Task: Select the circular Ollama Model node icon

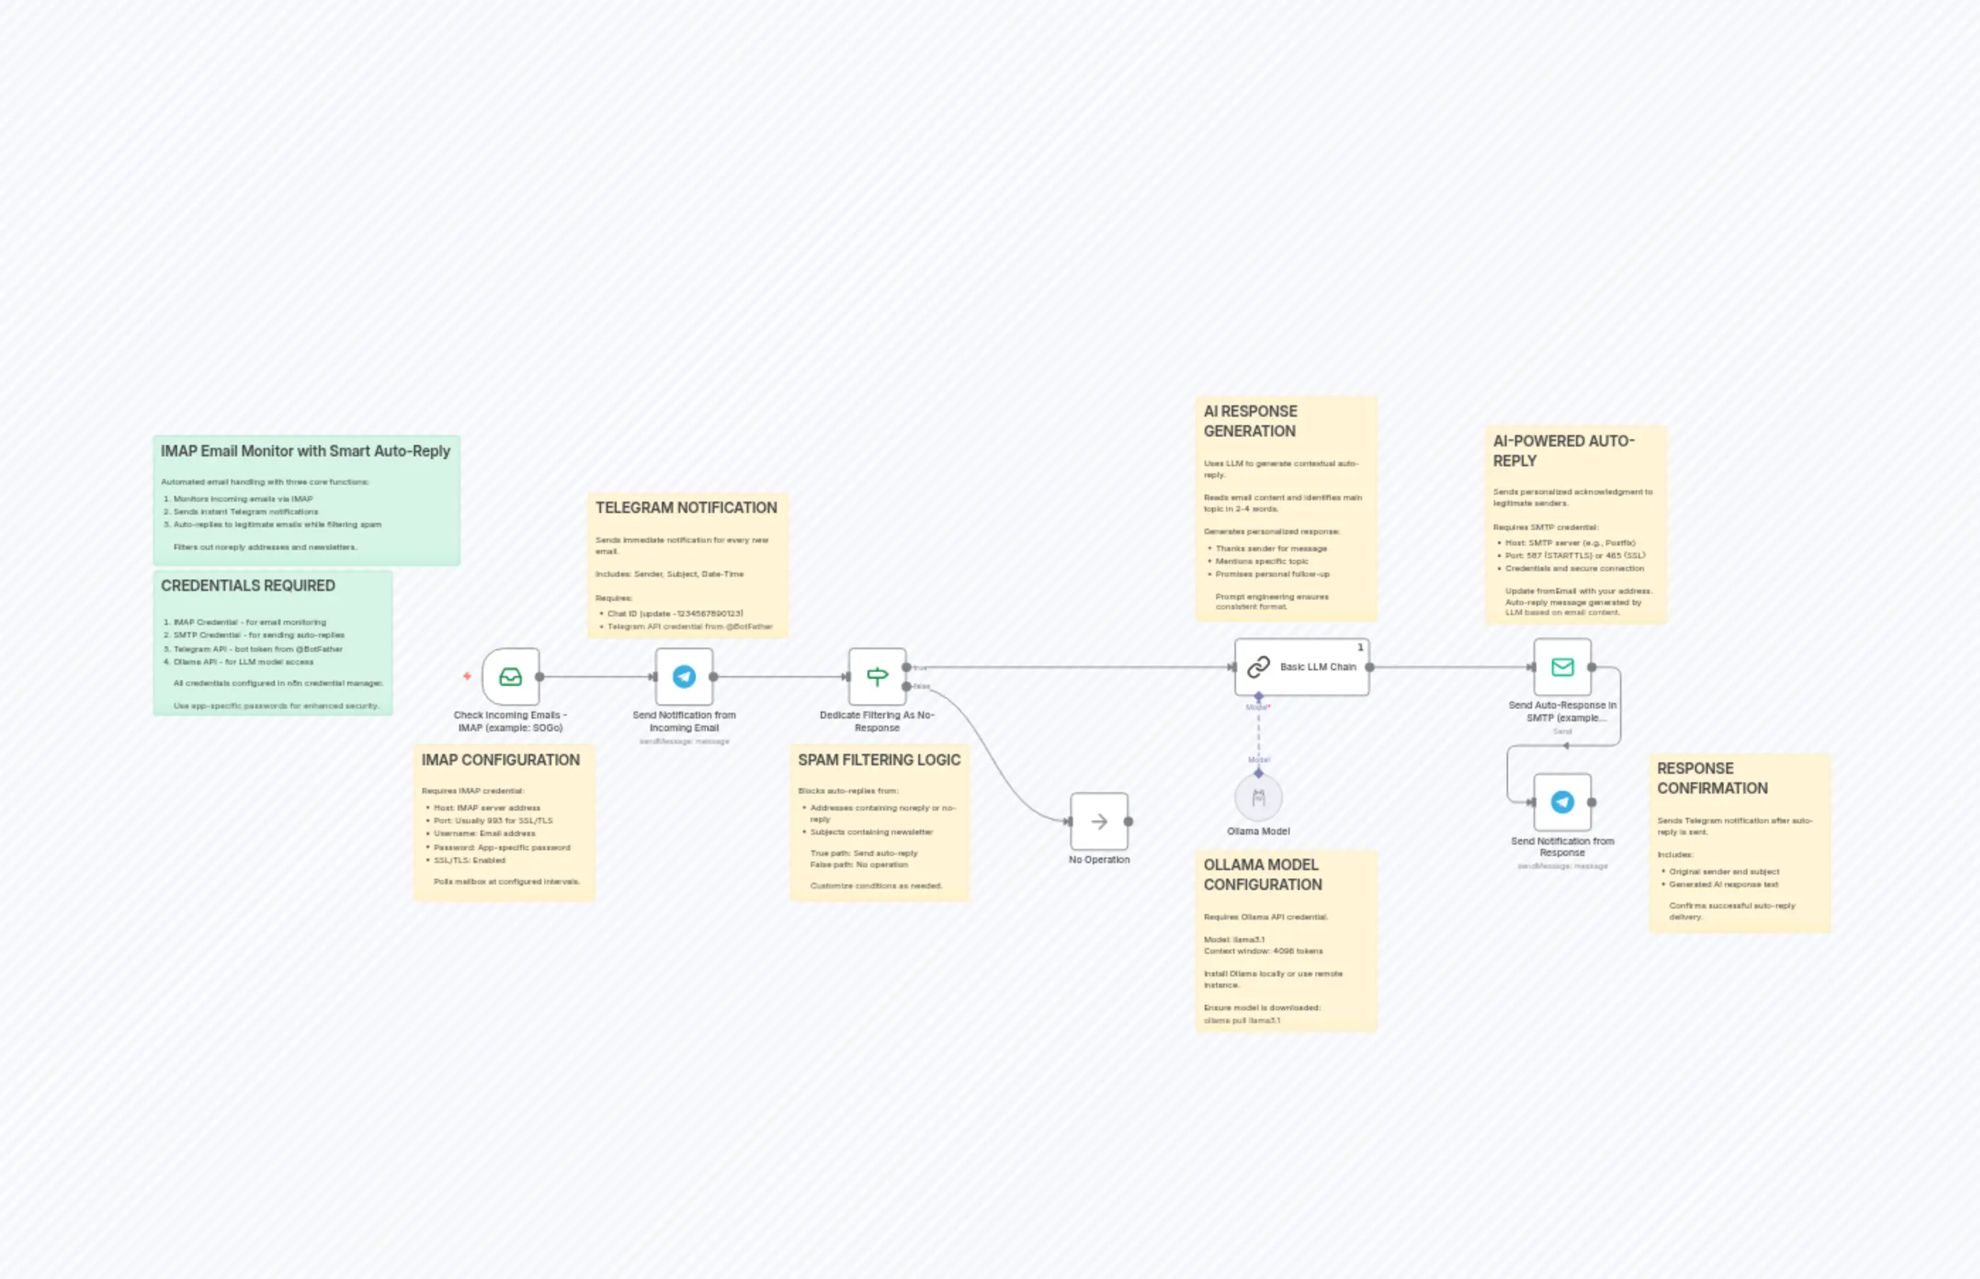Action: [x=1259, y=796]
